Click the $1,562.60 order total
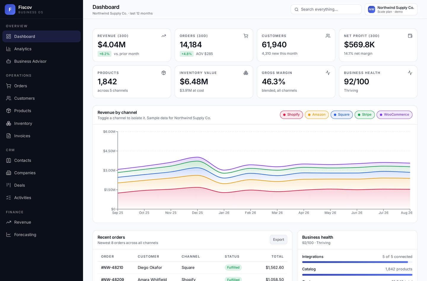This screenshot has height=281, width=427. coord(275,267)
